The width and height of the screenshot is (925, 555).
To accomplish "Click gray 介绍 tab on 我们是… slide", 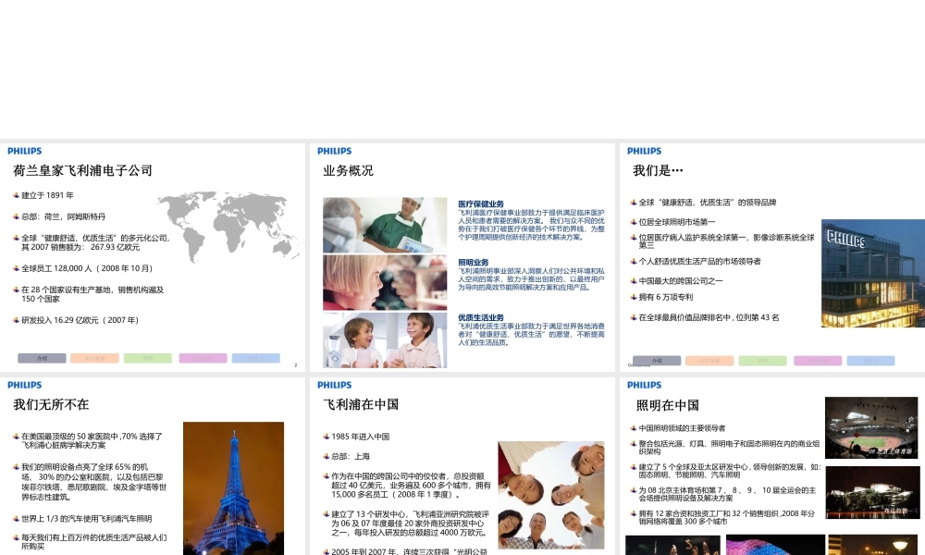I will point(657,361).
